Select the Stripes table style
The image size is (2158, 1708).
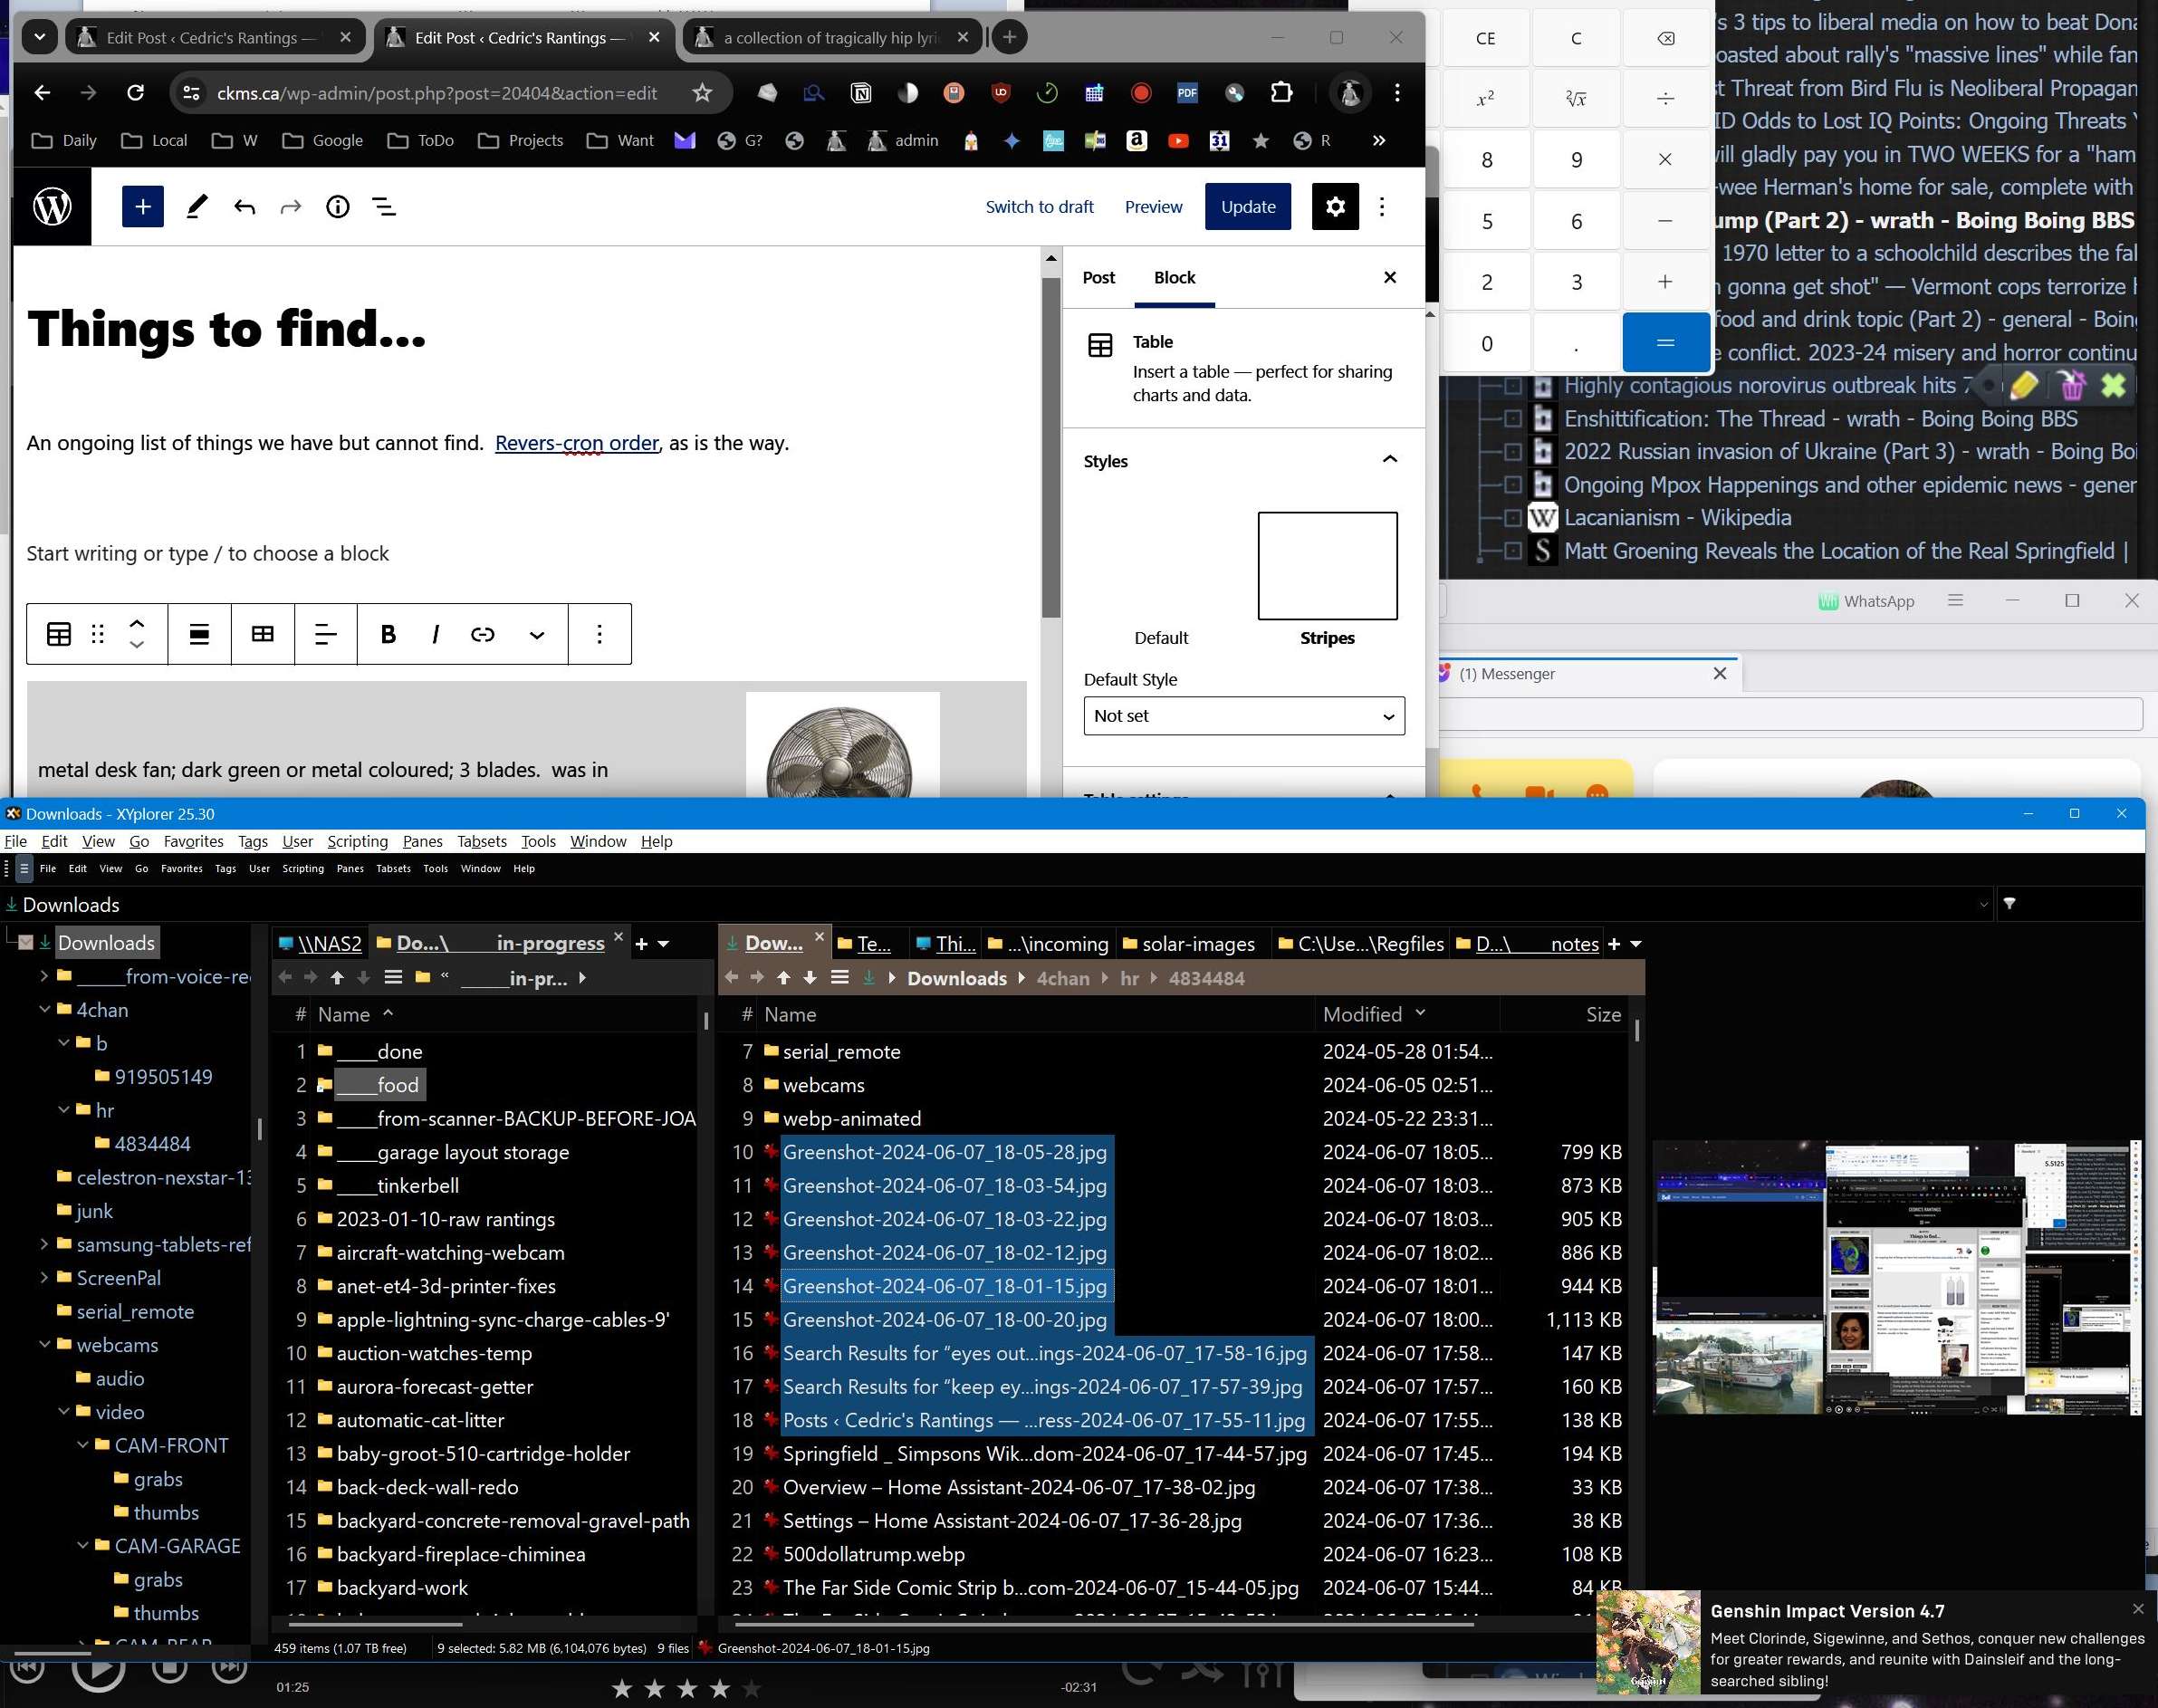point(1327,567)
